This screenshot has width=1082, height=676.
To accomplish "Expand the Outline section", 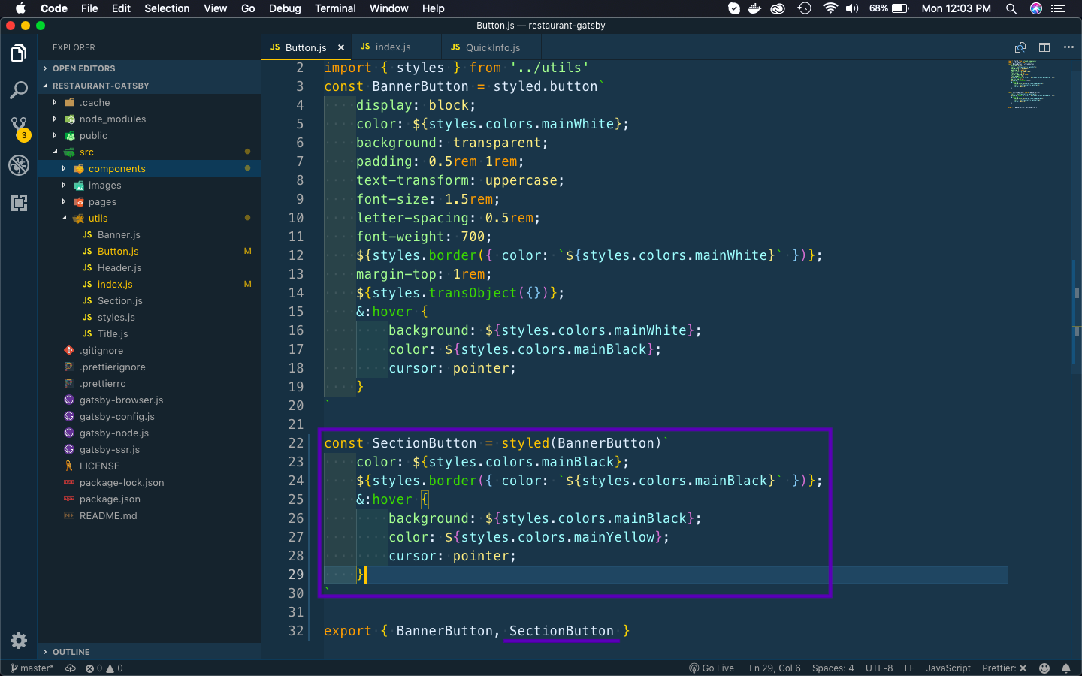I will [x=150, y=652].
